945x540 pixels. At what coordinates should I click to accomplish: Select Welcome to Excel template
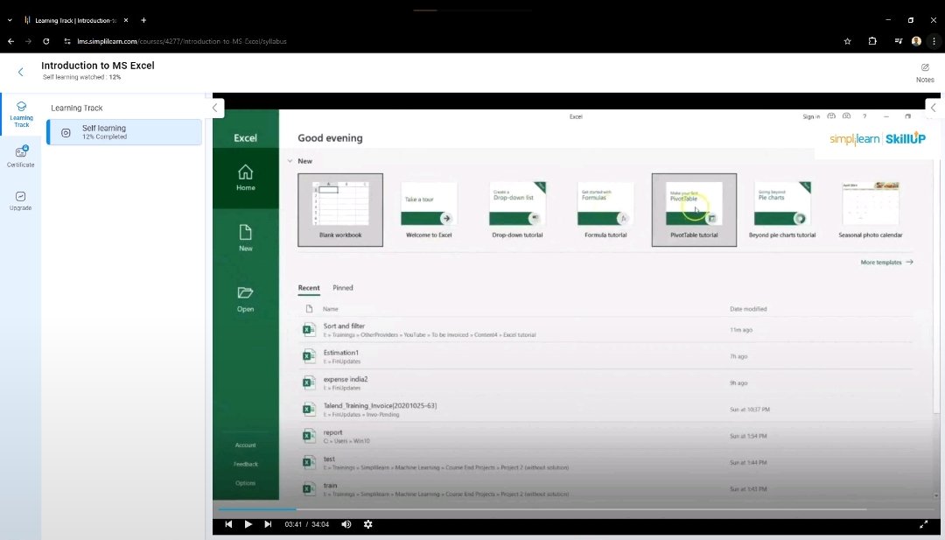click(x=429, y=210)
